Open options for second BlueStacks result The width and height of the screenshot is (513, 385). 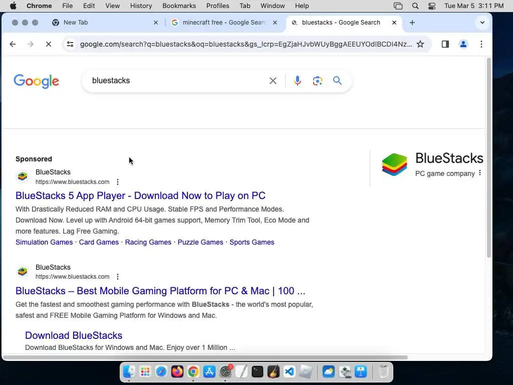117,277
